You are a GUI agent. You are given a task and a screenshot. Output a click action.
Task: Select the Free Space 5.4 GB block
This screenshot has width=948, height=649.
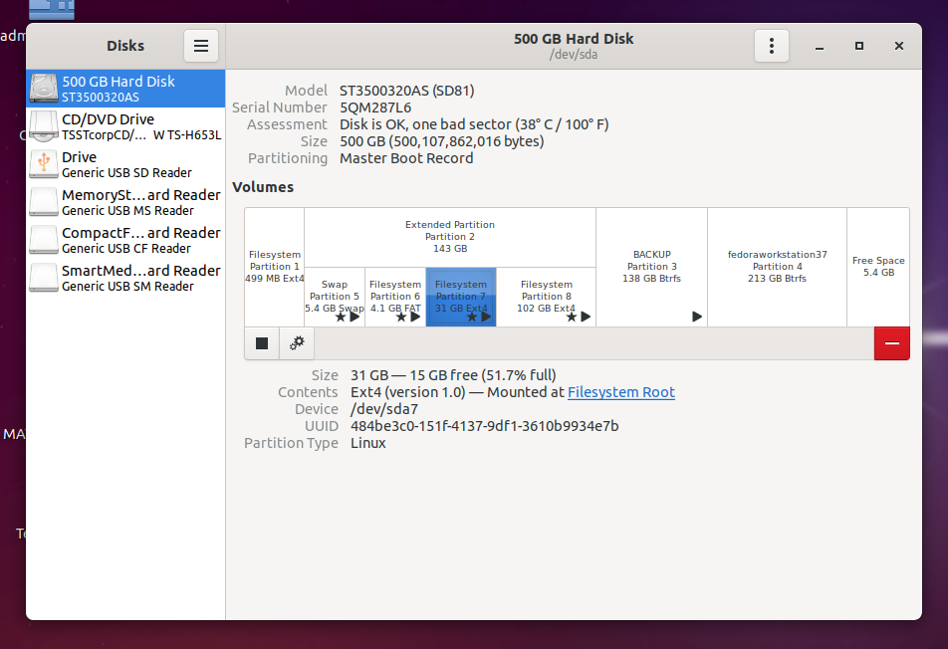tap(878, 267)
